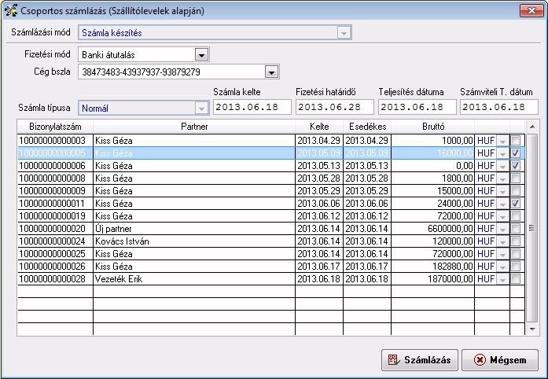Click the 182880,00 gross amount cell

(x=433, y=267)
